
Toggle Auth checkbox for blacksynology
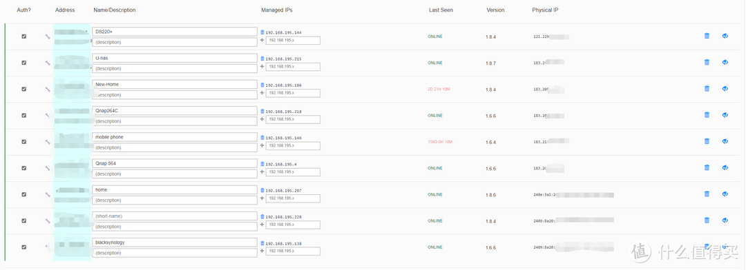pos(23,247)
